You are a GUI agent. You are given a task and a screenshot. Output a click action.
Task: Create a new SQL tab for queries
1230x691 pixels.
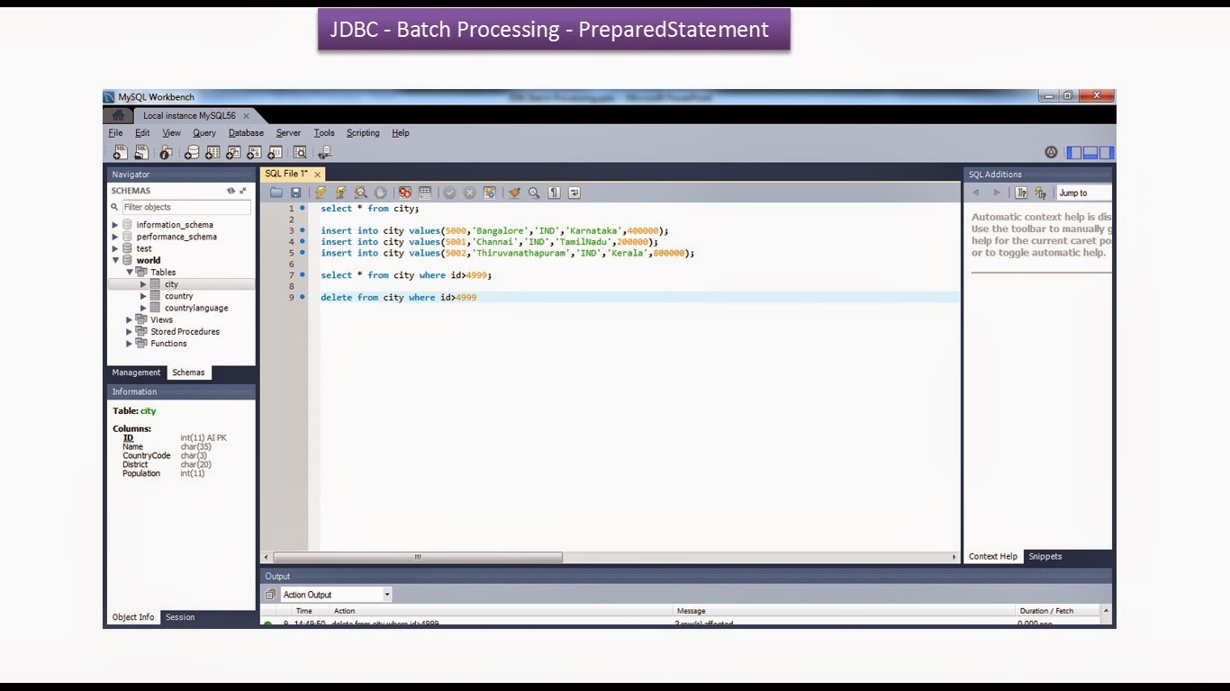[x=120, y=153]
